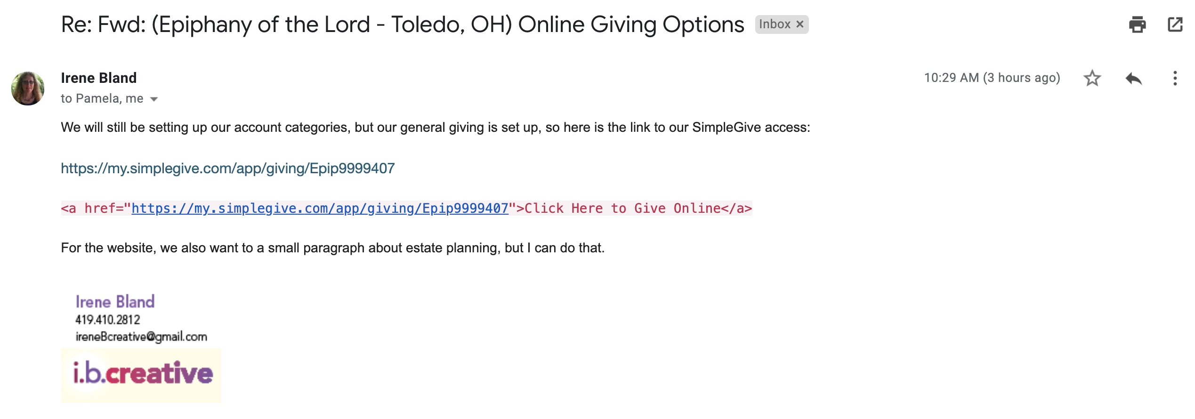Click the i.b.creative signature logo
This screenshot has width=1195, height=419.
(141, 375)
